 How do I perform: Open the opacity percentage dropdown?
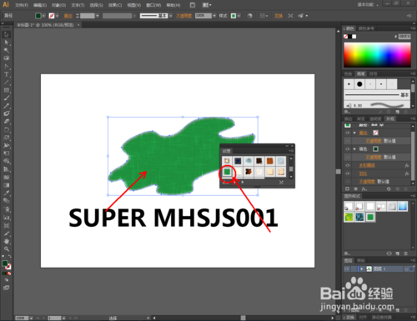pos(214,16)
